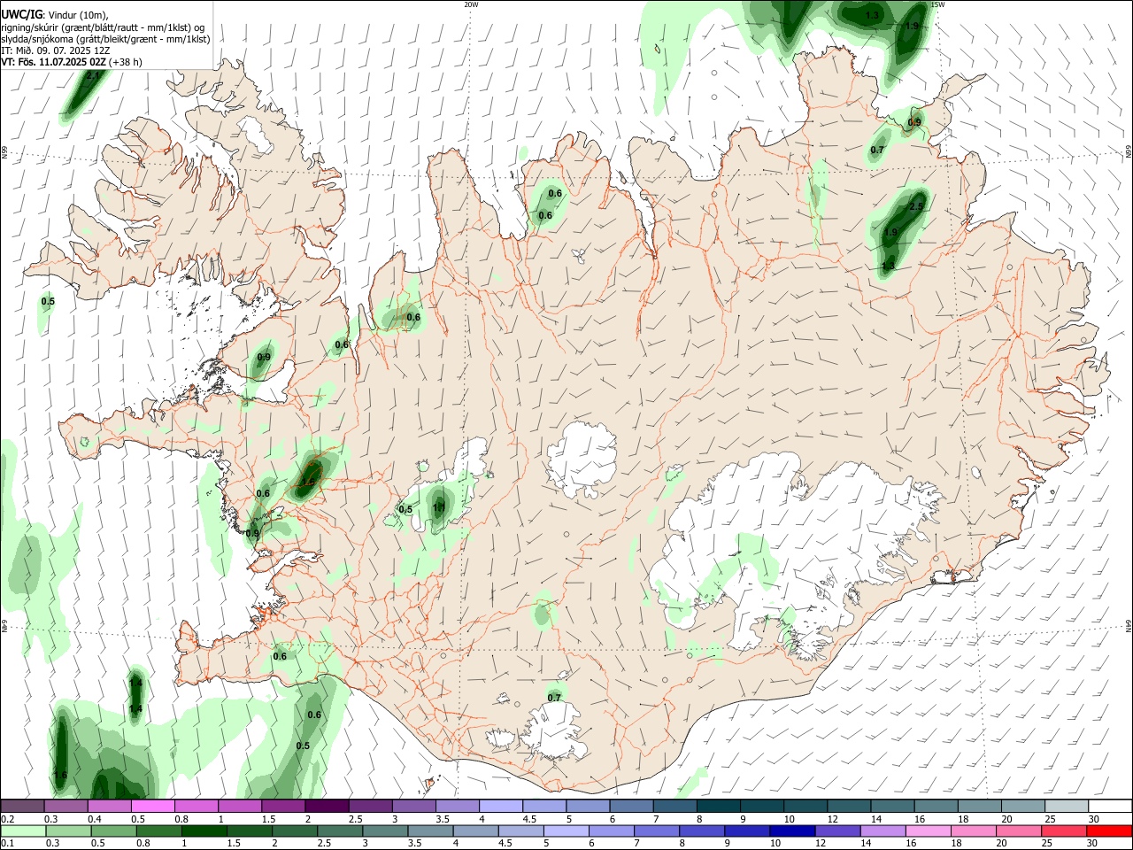Click the 2.5 precipitation value on the northeast map
Screen dimensions: 1133x850
[x=916, y=206]
